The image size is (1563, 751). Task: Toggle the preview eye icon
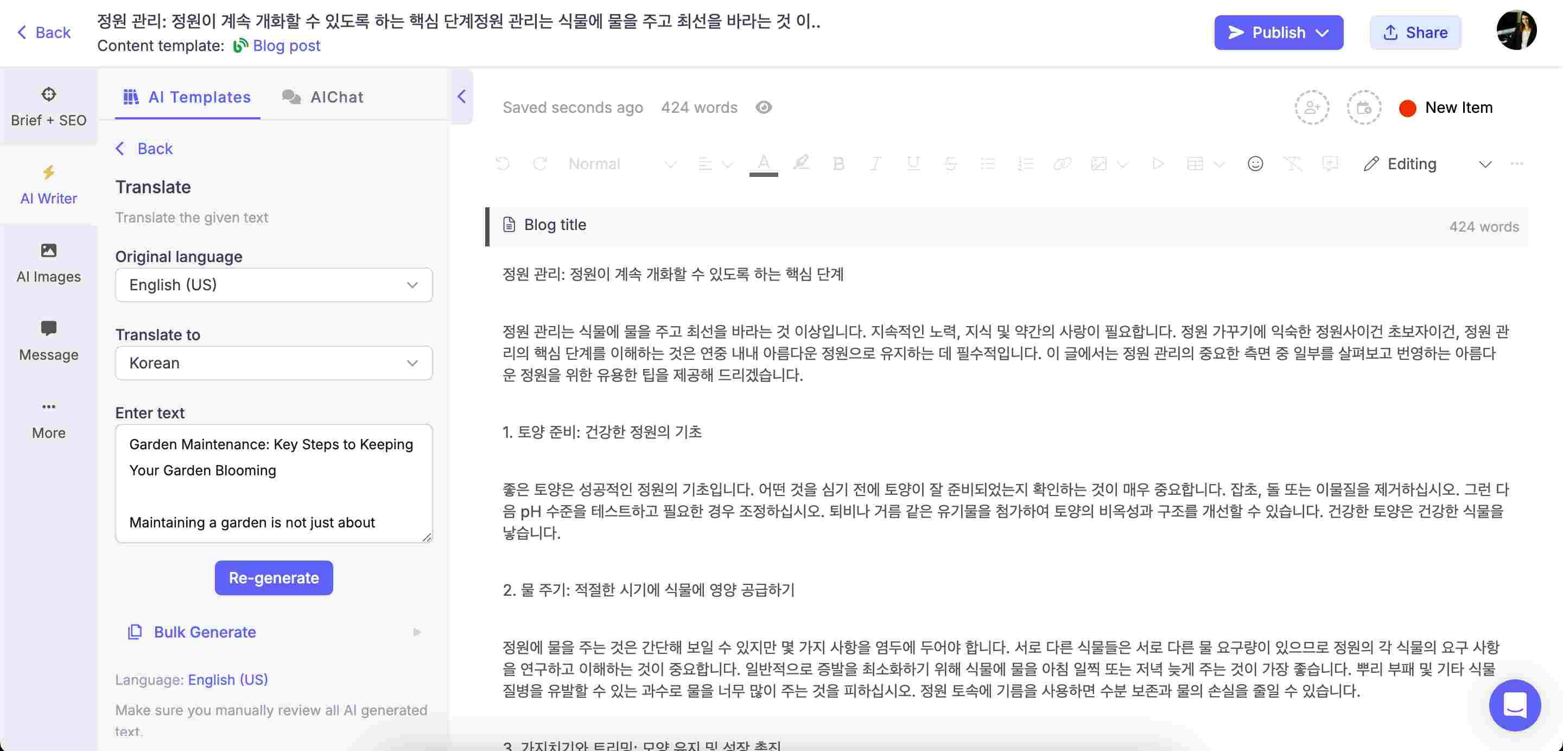pyautogui.click(x=763, y=107)
